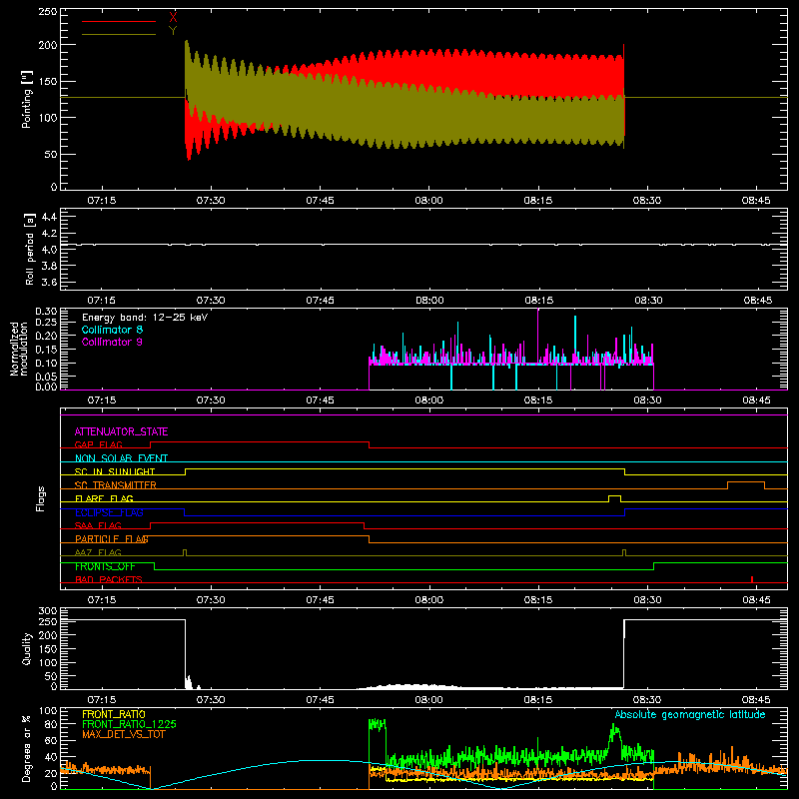
Task: Click the ATTENUATOR_STATE flag label
Action: click(121, 431)
